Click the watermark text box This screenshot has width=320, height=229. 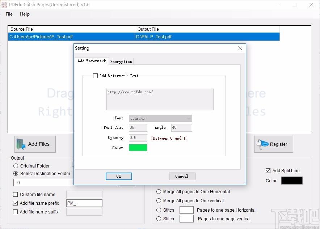pos(160,99)
